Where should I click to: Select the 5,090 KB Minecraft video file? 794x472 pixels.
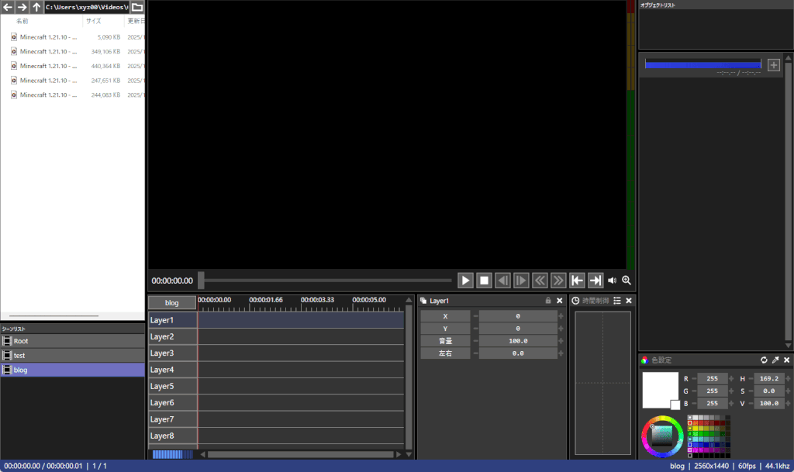[47, 36]
